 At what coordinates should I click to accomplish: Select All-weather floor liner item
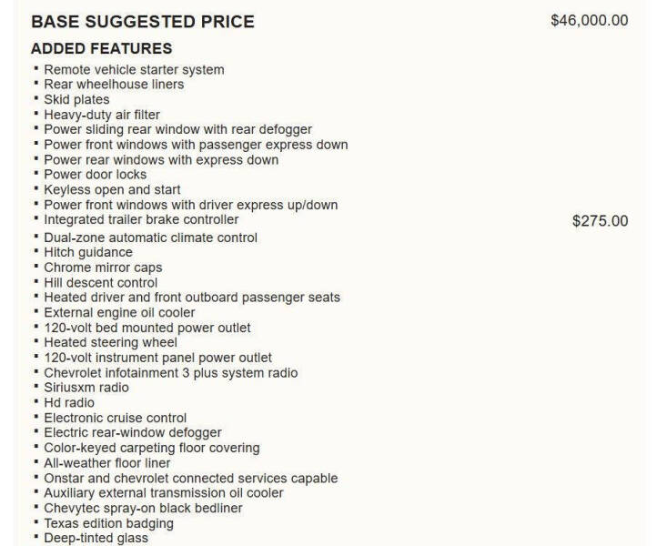(x=106, y=463)
